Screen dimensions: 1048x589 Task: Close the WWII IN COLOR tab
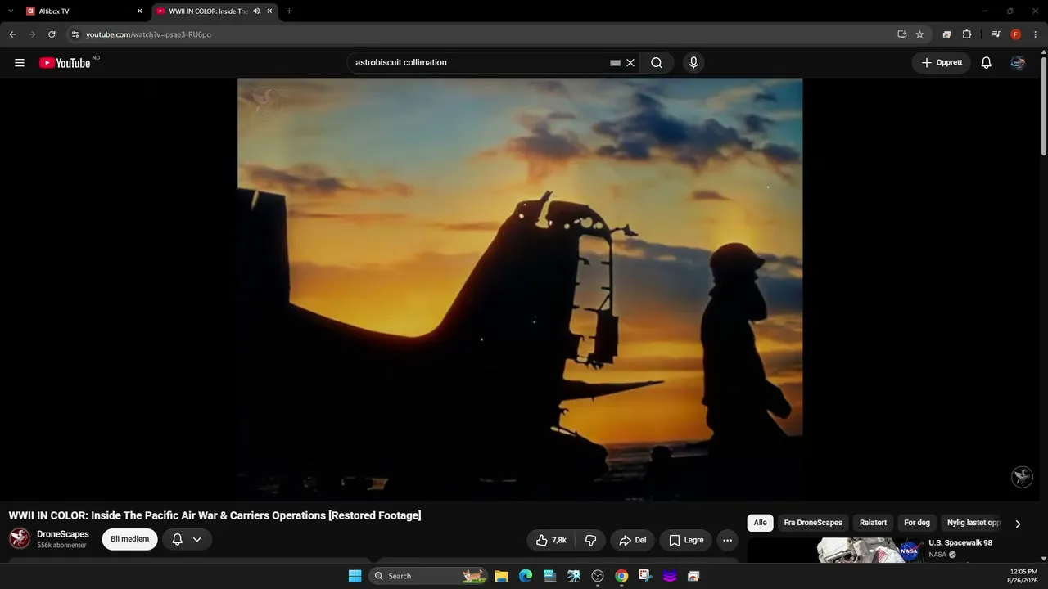(x=269, y=11)
